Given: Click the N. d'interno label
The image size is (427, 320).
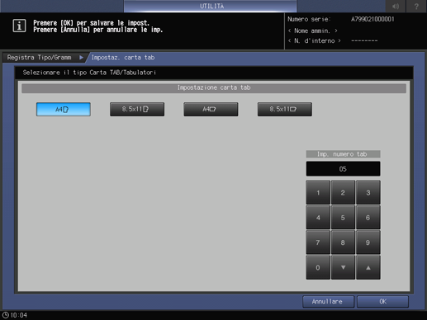Looking at the screenshot, I should (315, 40).
